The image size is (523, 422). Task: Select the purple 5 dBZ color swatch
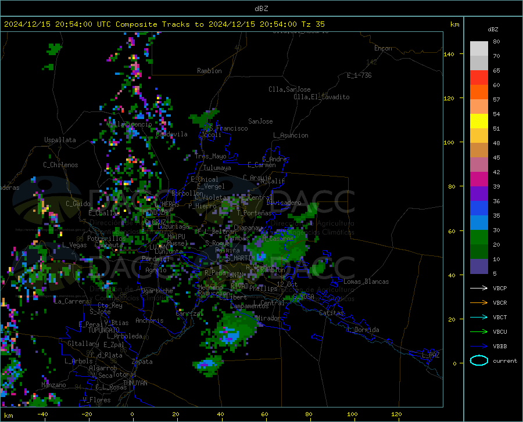point(479,266)
